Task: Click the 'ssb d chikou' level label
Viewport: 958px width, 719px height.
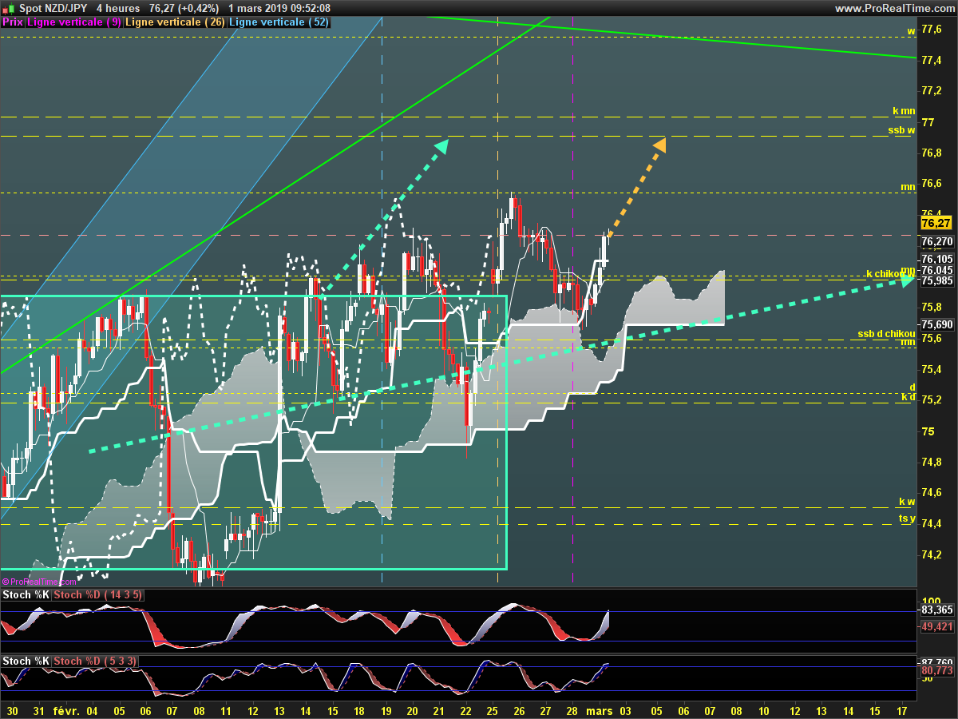Action: (x=886, y=333)
